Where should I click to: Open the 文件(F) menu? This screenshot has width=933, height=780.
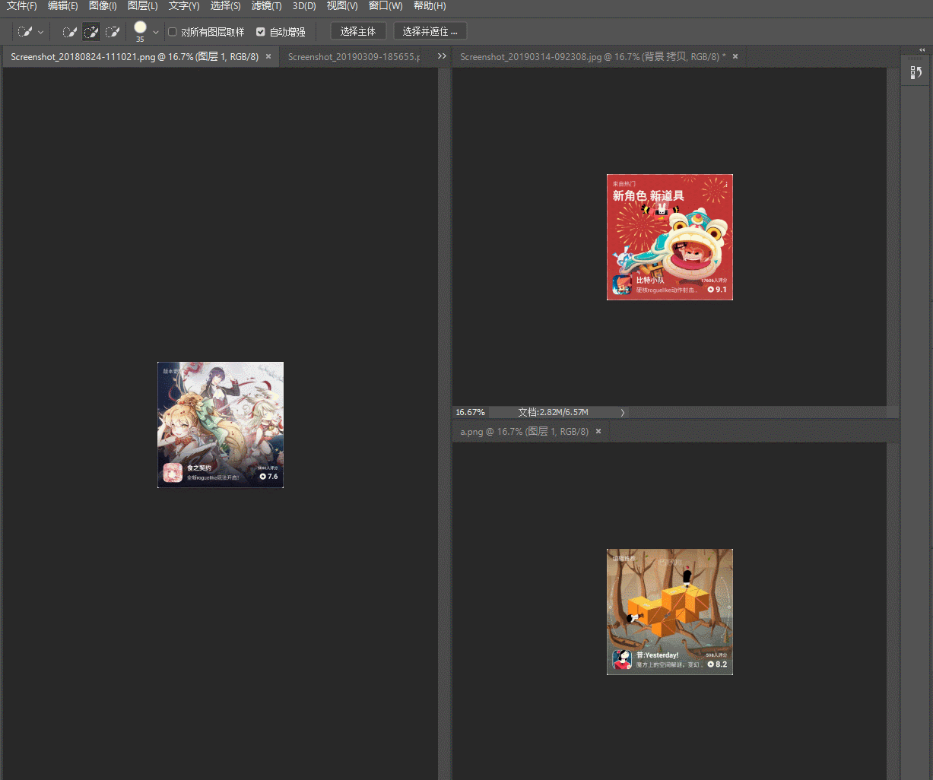(x=22, y=6)
